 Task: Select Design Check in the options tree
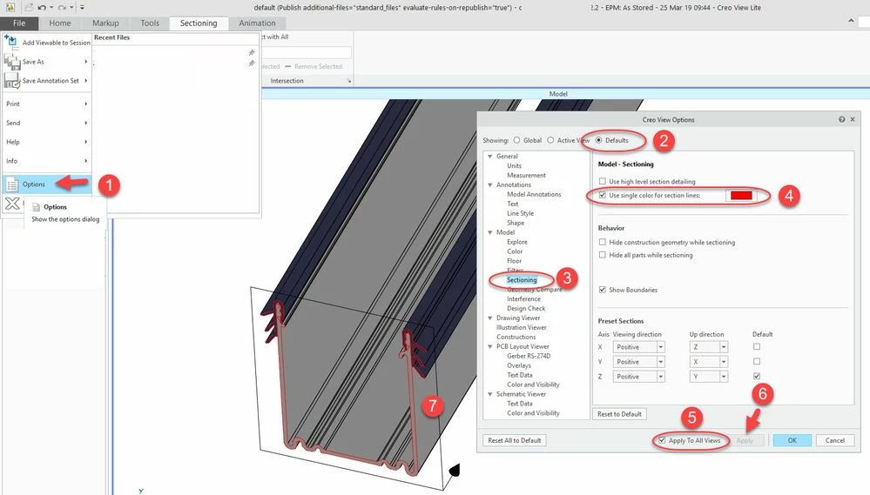pos(526,308)
